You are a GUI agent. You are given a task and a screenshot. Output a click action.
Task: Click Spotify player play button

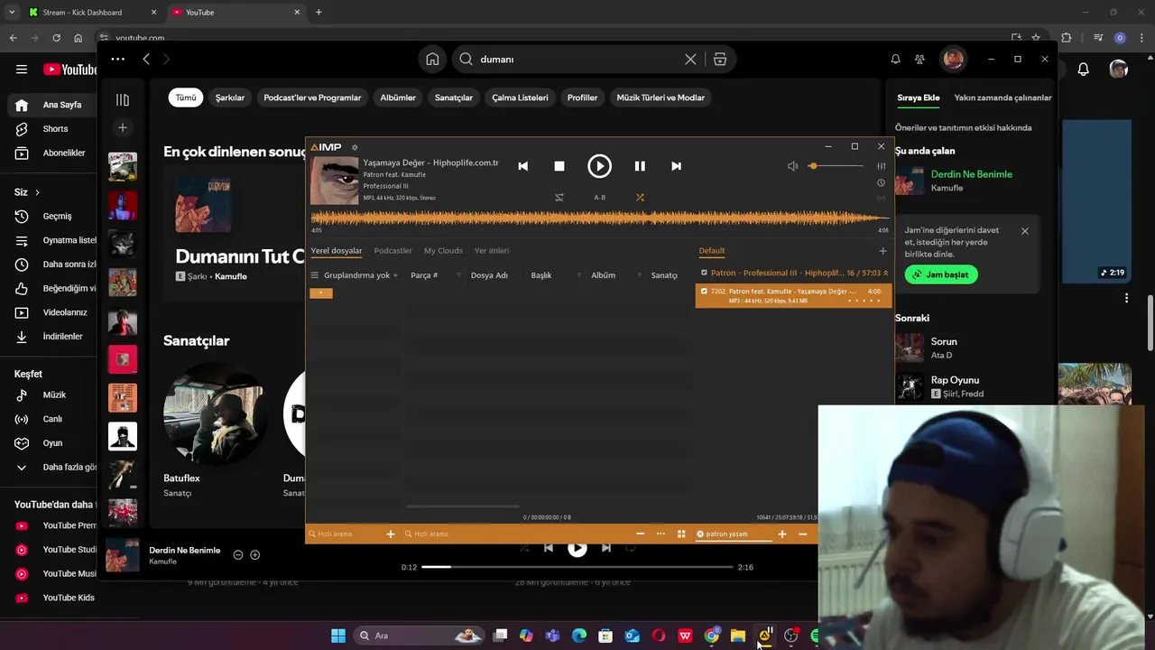tap(577, 548)
